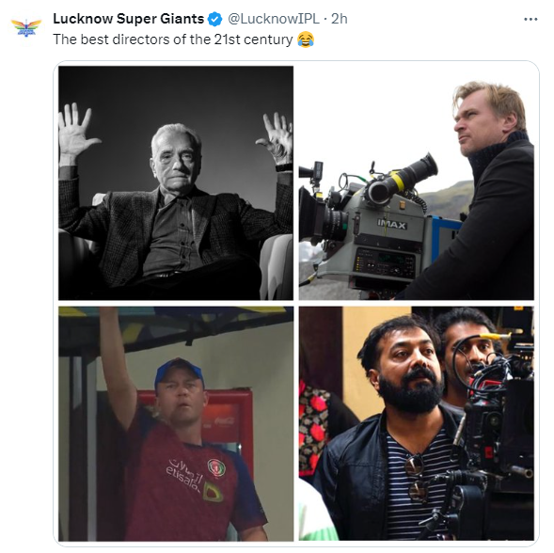Screen dimensions: 554x553
Task: Click the laughing-crying emoji in the tweet
Action: (306, 39)
